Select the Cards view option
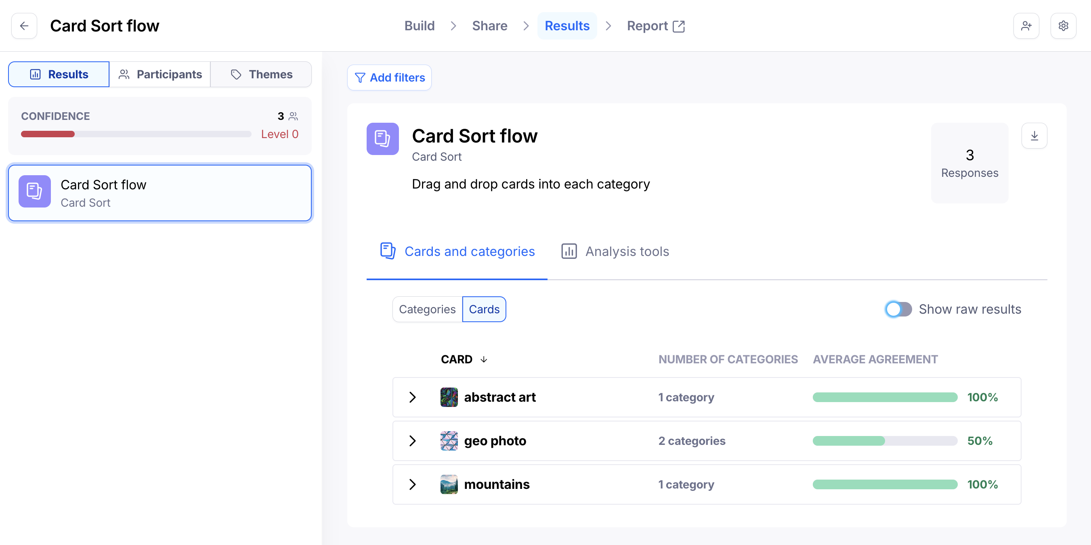This screenshot has height=545, width=1091. coord(484,309)
